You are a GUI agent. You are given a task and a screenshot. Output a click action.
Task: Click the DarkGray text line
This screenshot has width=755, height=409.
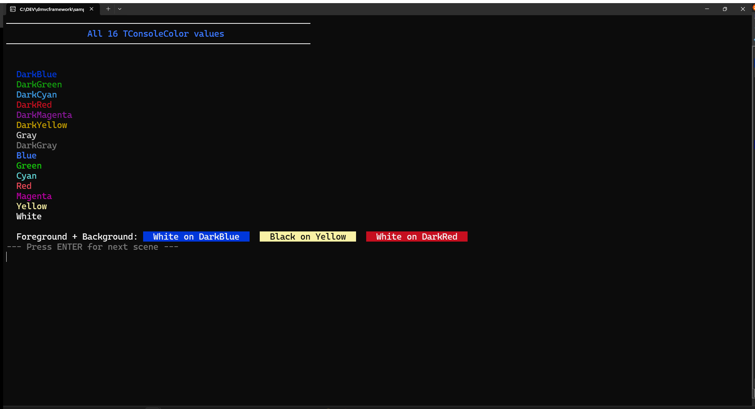coord(37,146)
